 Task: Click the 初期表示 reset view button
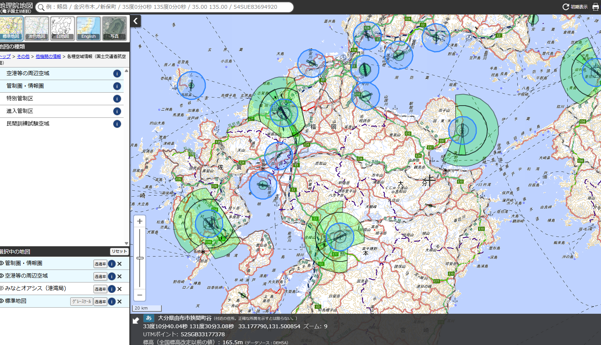575,7
